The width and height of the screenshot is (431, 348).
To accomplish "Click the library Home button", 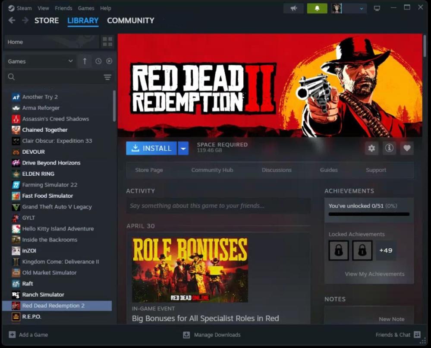I will pos(52,42).
